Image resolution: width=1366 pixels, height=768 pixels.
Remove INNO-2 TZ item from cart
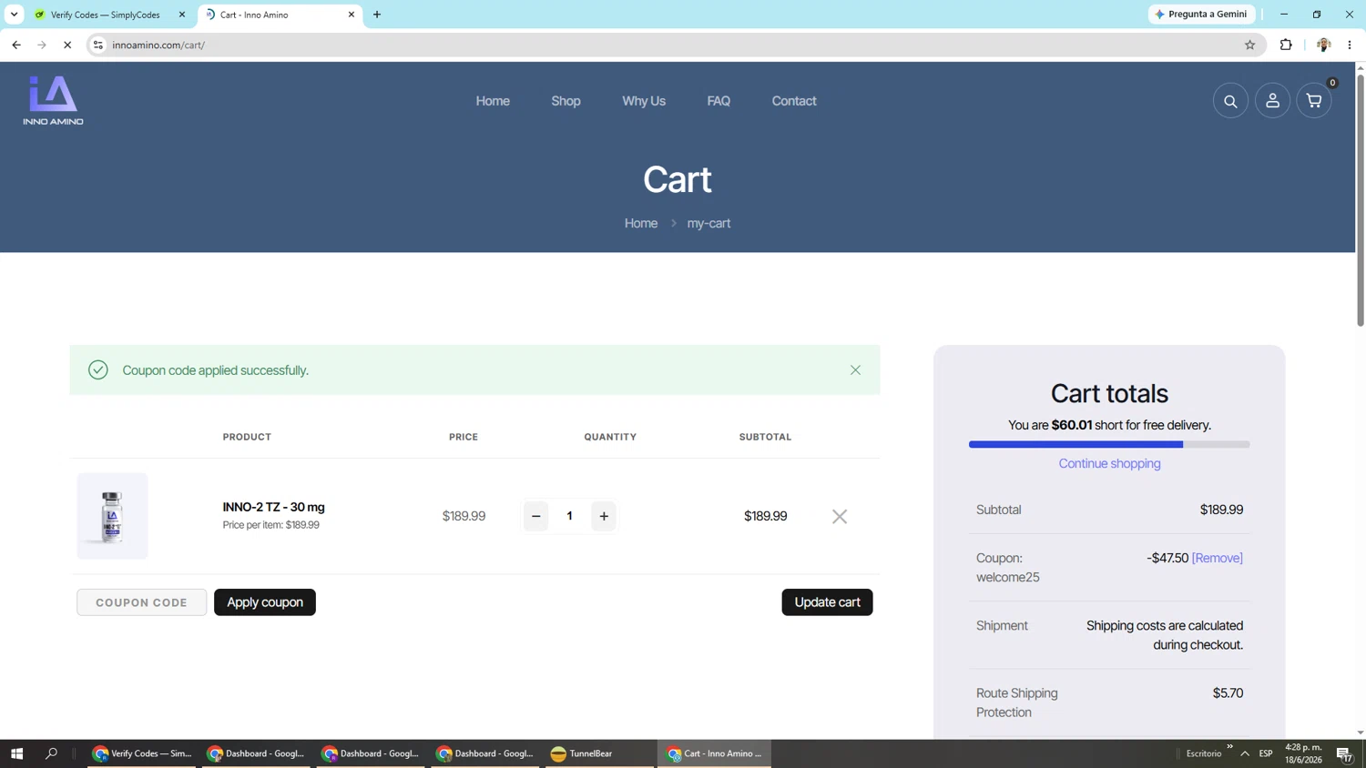tap(840, 516)
